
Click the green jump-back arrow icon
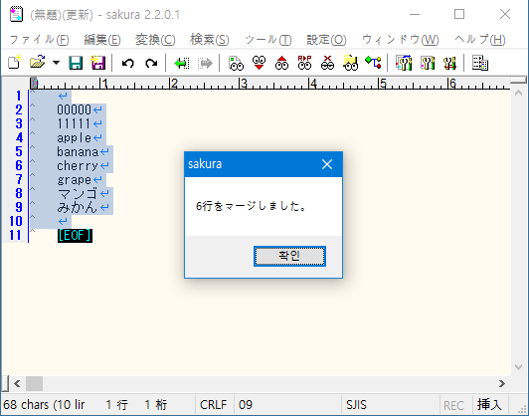pyautogui.click(x=182, y=63)
